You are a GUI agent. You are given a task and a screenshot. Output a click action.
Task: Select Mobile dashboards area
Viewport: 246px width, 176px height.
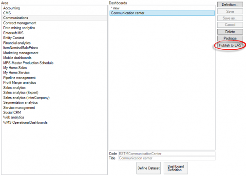tap(55, 58)
